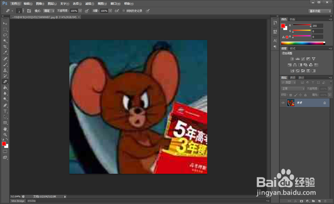Open the 不透明度 opacity dropdown in options bar
This screenshot has width=334, height=204.
tap(80, 11)
